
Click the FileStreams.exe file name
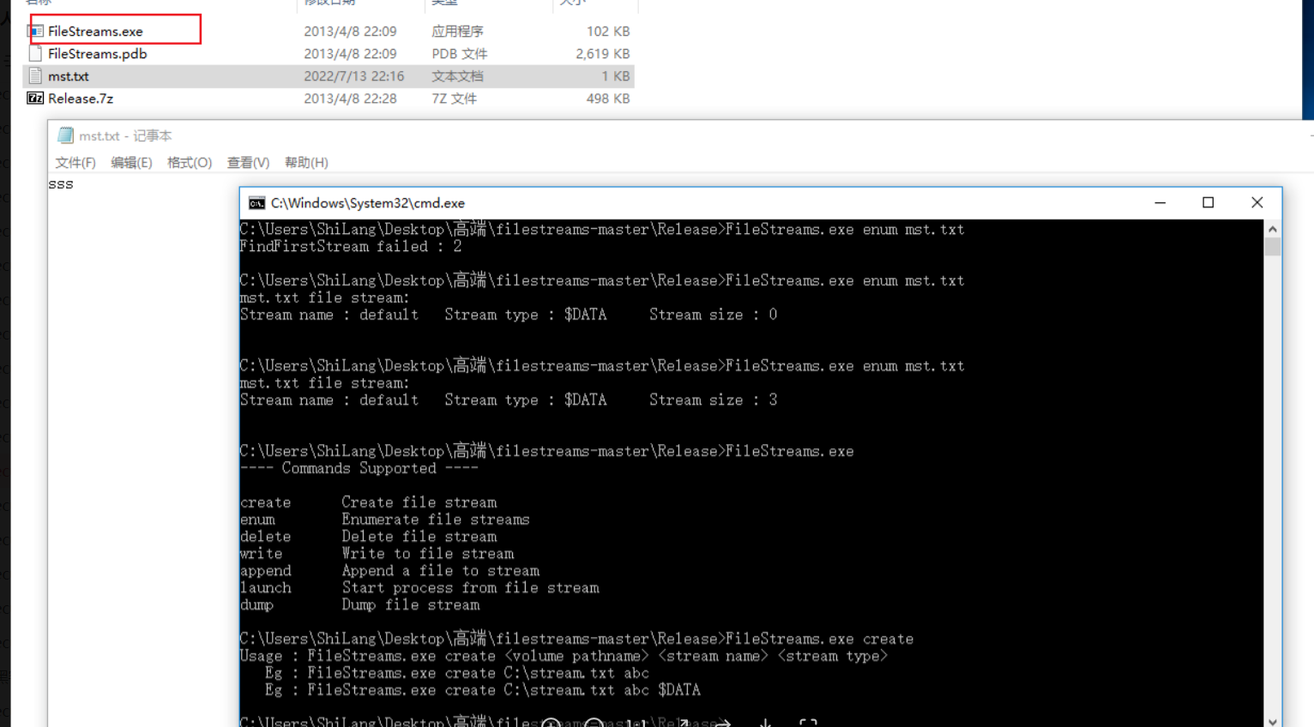(95, 31)
